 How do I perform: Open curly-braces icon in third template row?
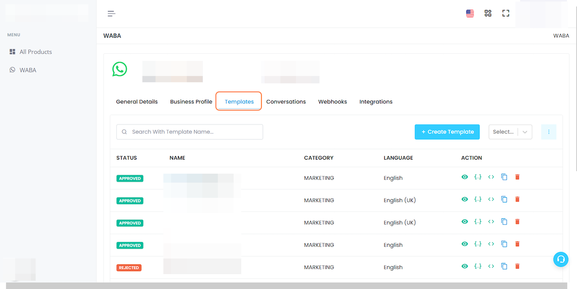477,222
